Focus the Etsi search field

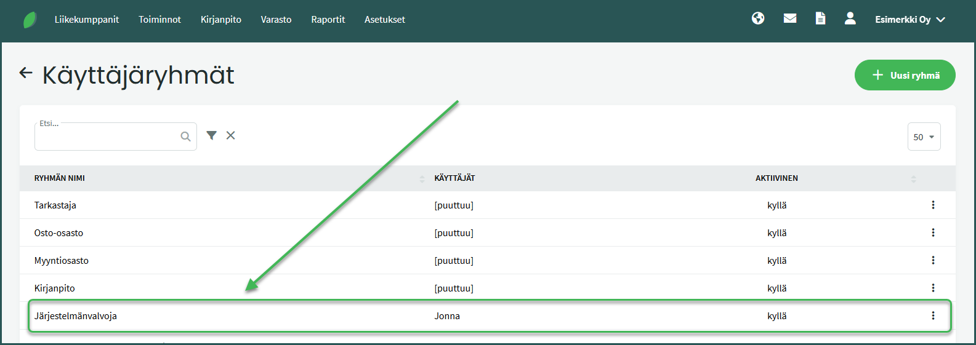point(106,137)
